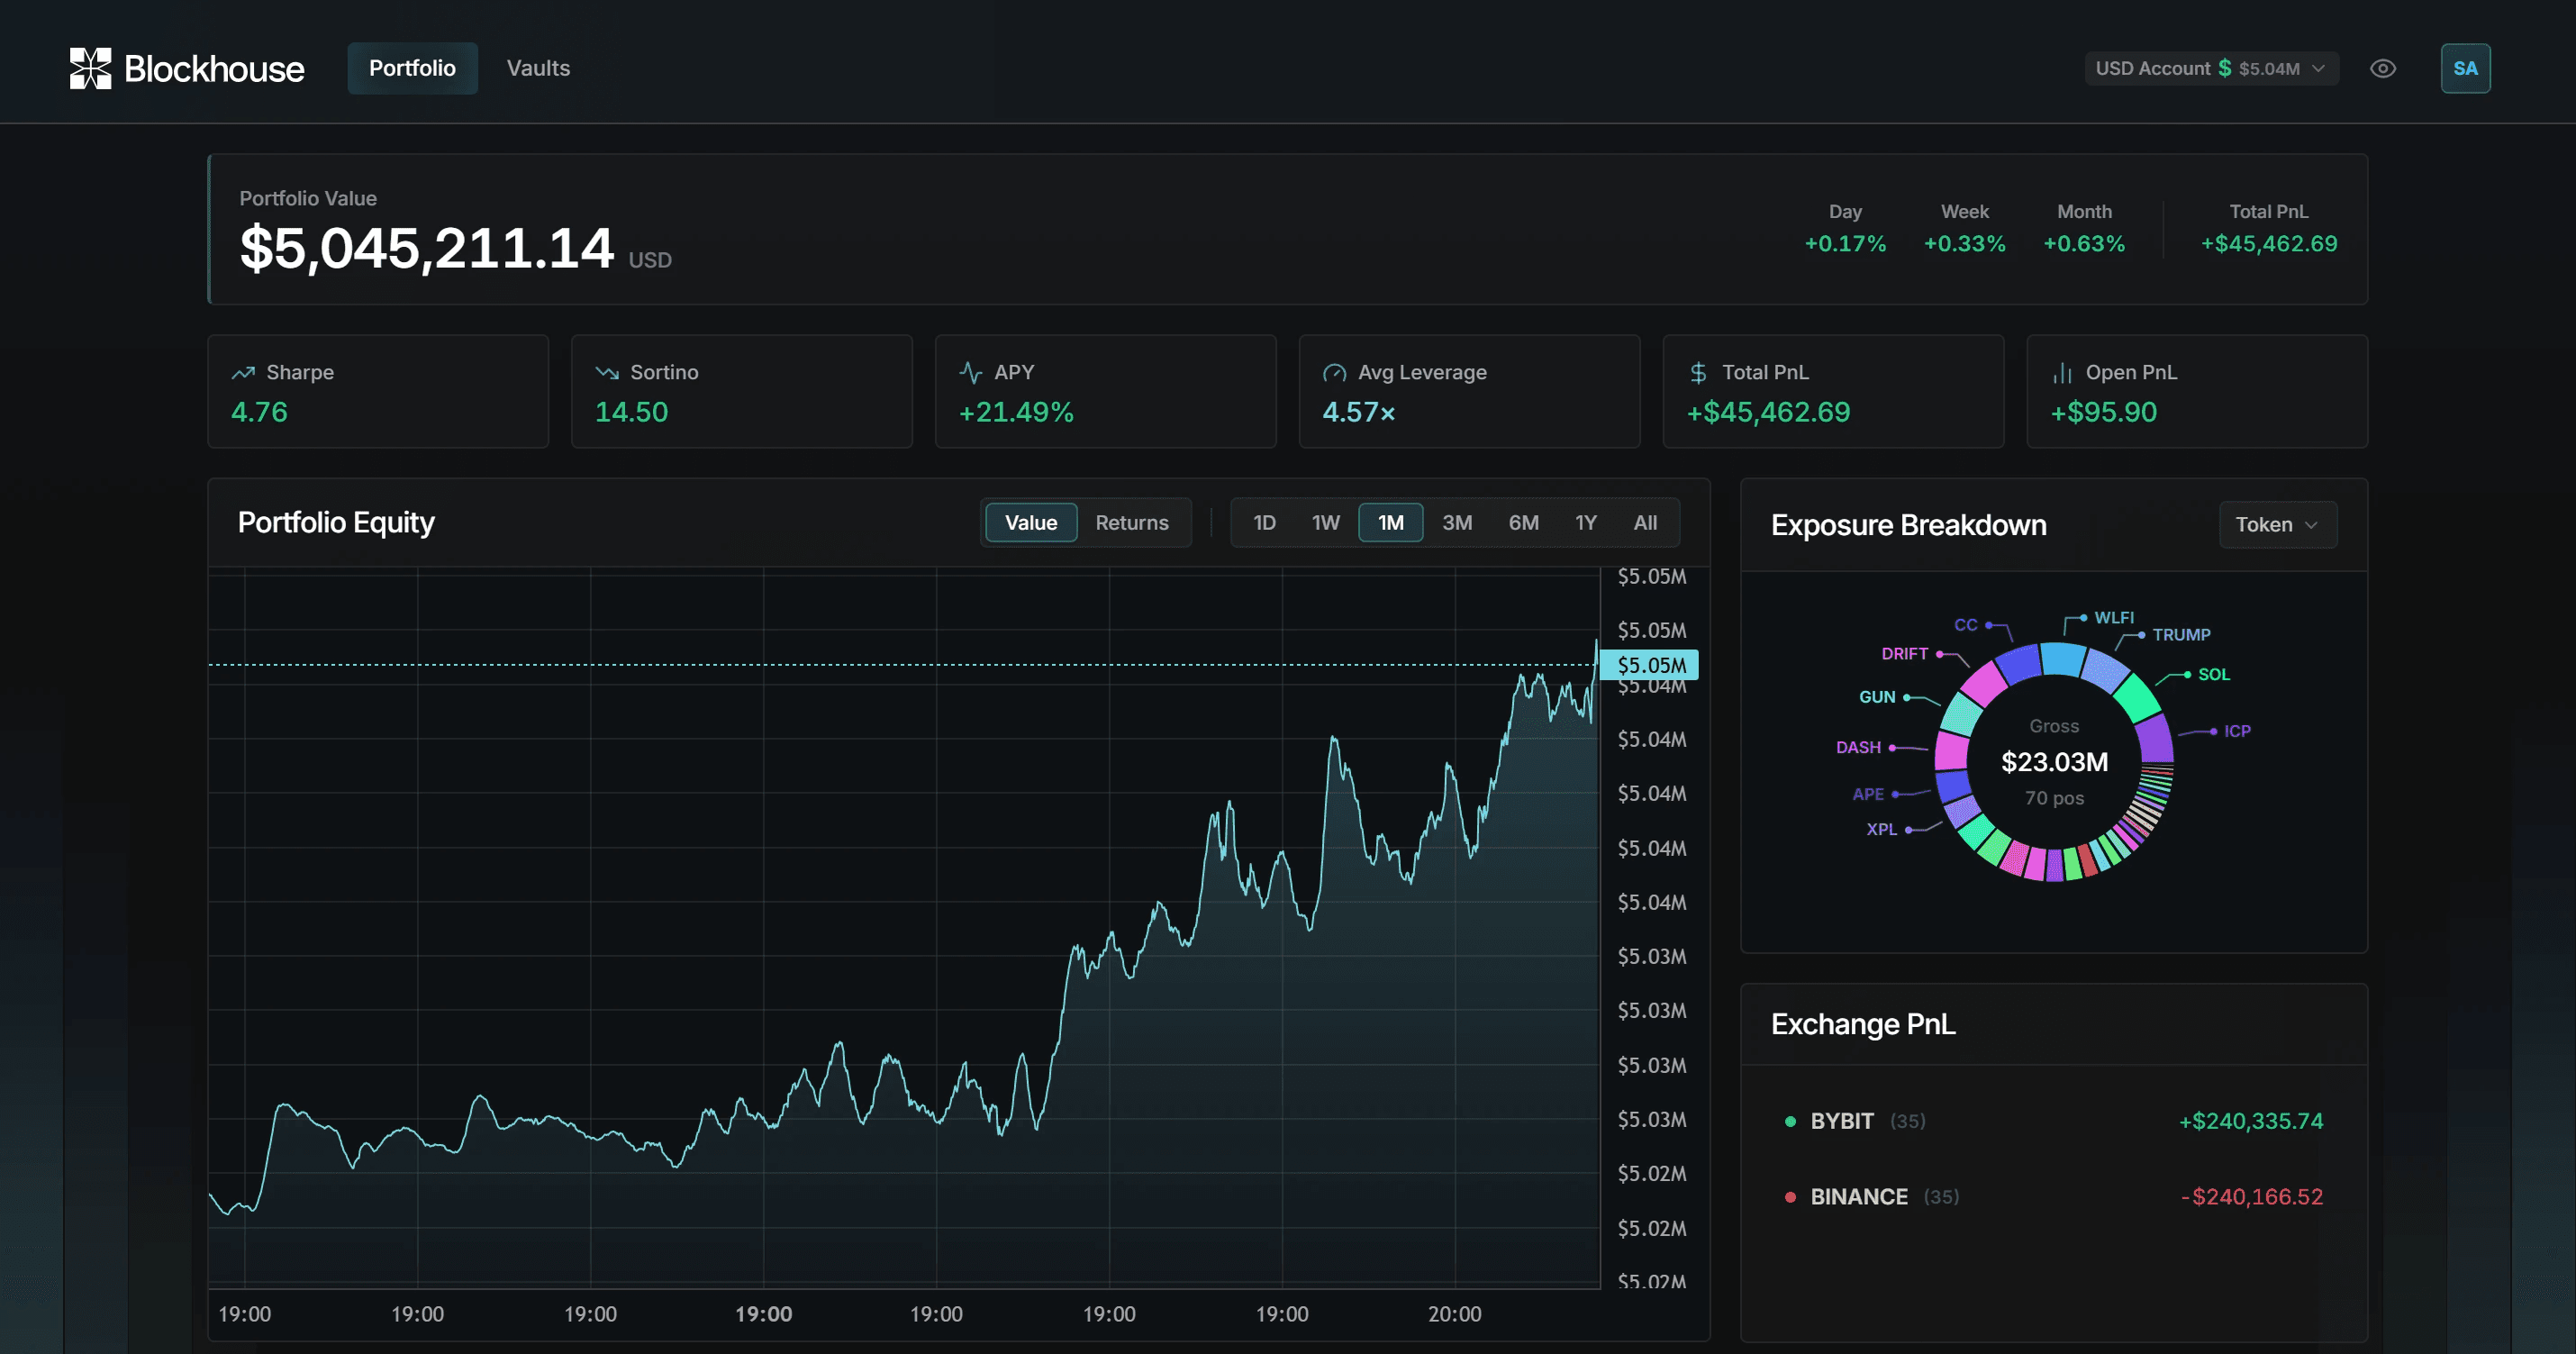Click the Open PnL bars icon
The height and width of the screenshot is (1354, 2576).
click(2062, 373)
